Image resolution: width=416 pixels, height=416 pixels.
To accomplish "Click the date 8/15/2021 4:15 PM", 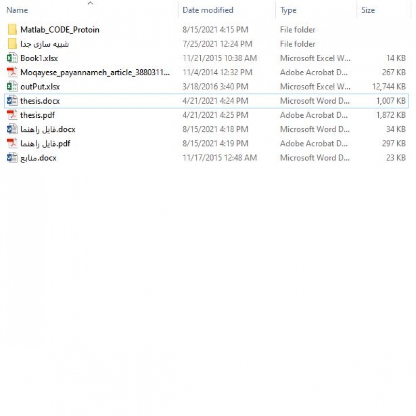I will [215, 30].
